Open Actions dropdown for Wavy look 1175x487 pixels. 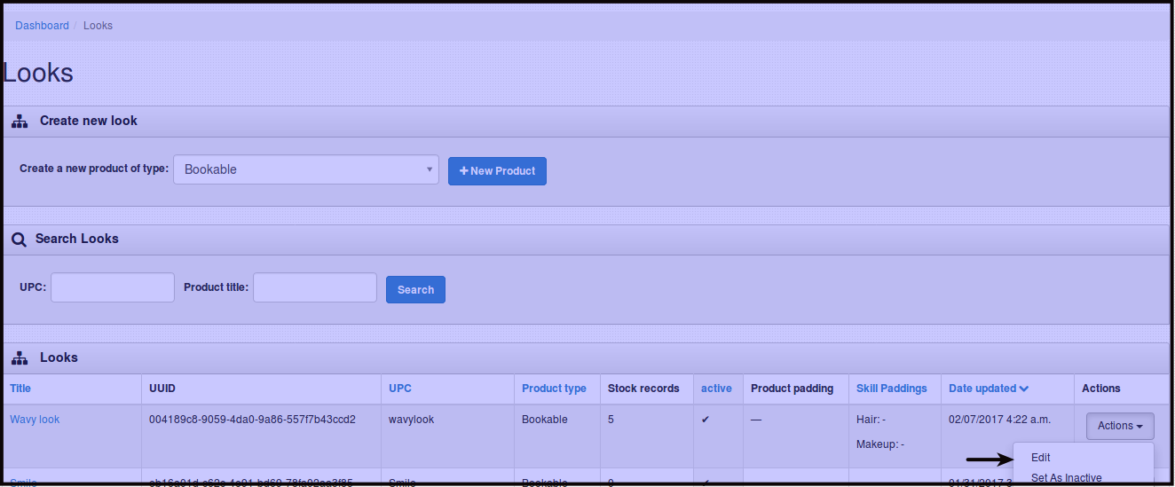[1120, 426]
